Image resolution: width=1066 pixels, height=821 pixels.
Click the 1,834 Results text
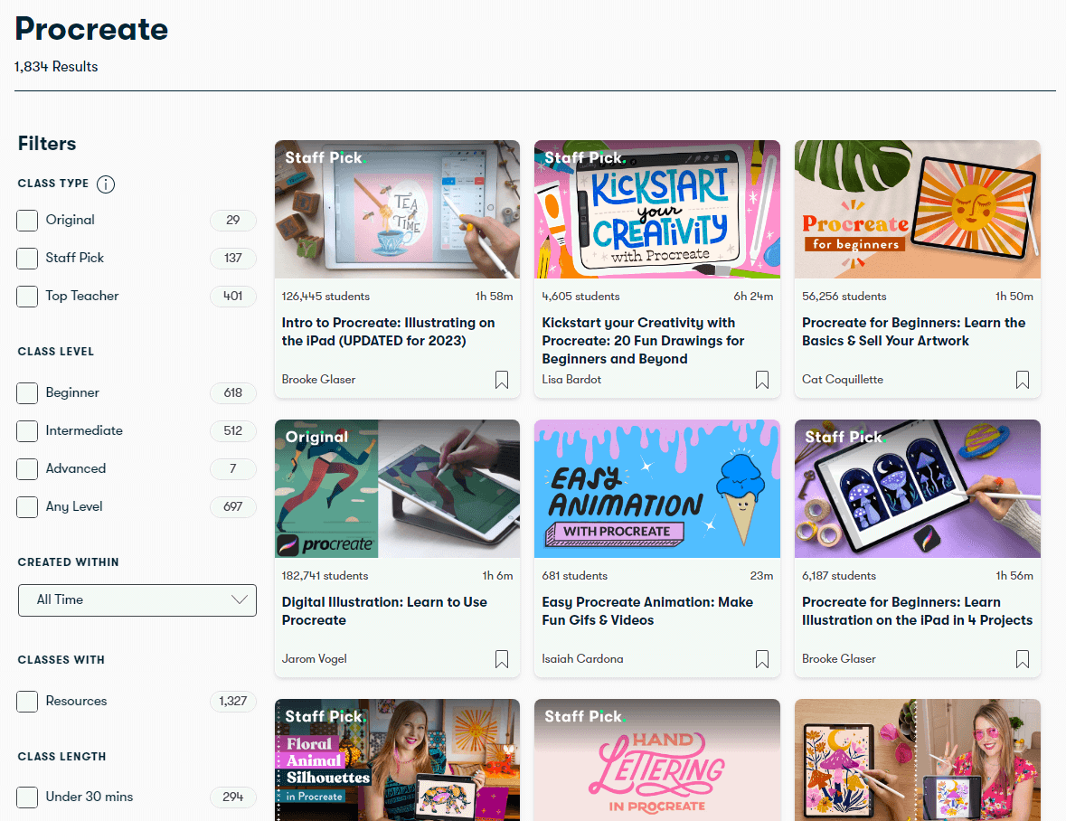coord(56,67)
